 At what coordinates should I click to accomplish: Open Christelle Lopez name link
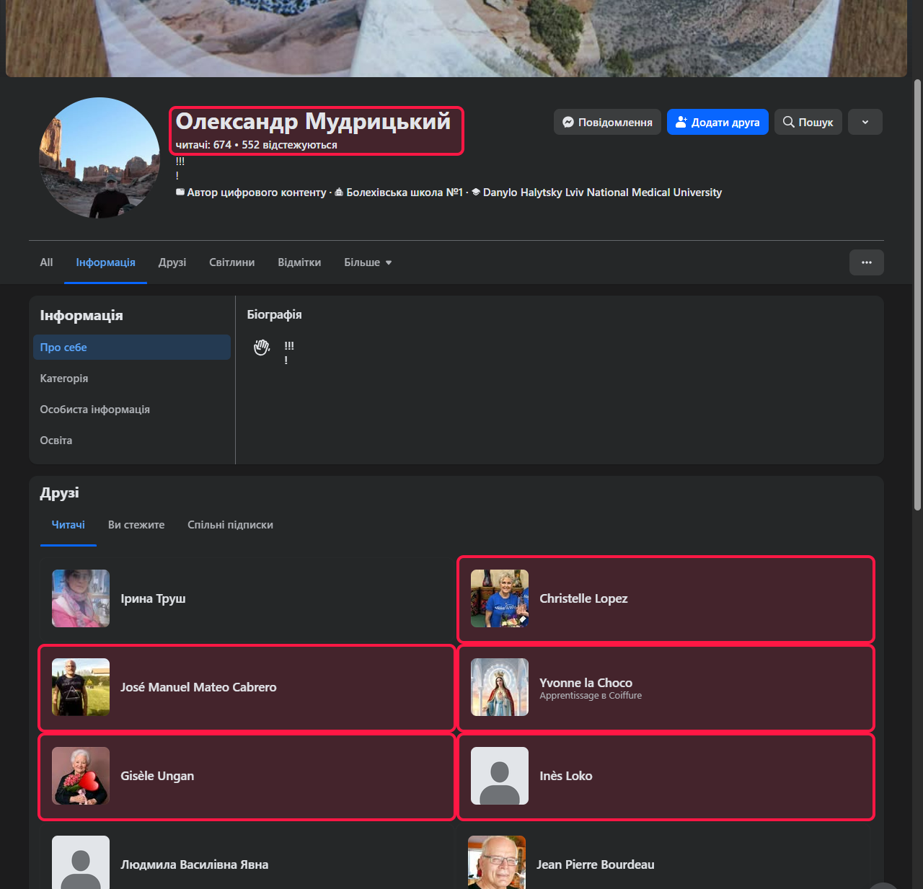[x=583, y=598]
